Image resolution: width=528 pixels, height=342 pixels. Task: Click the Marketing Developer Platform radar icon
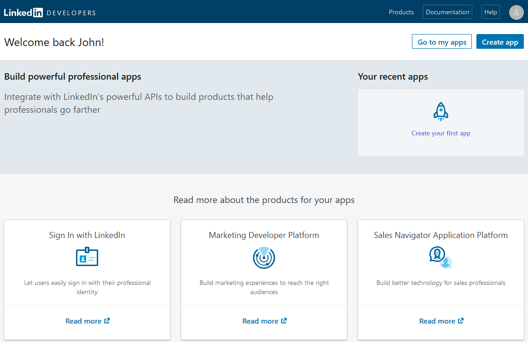coord(264,258)
